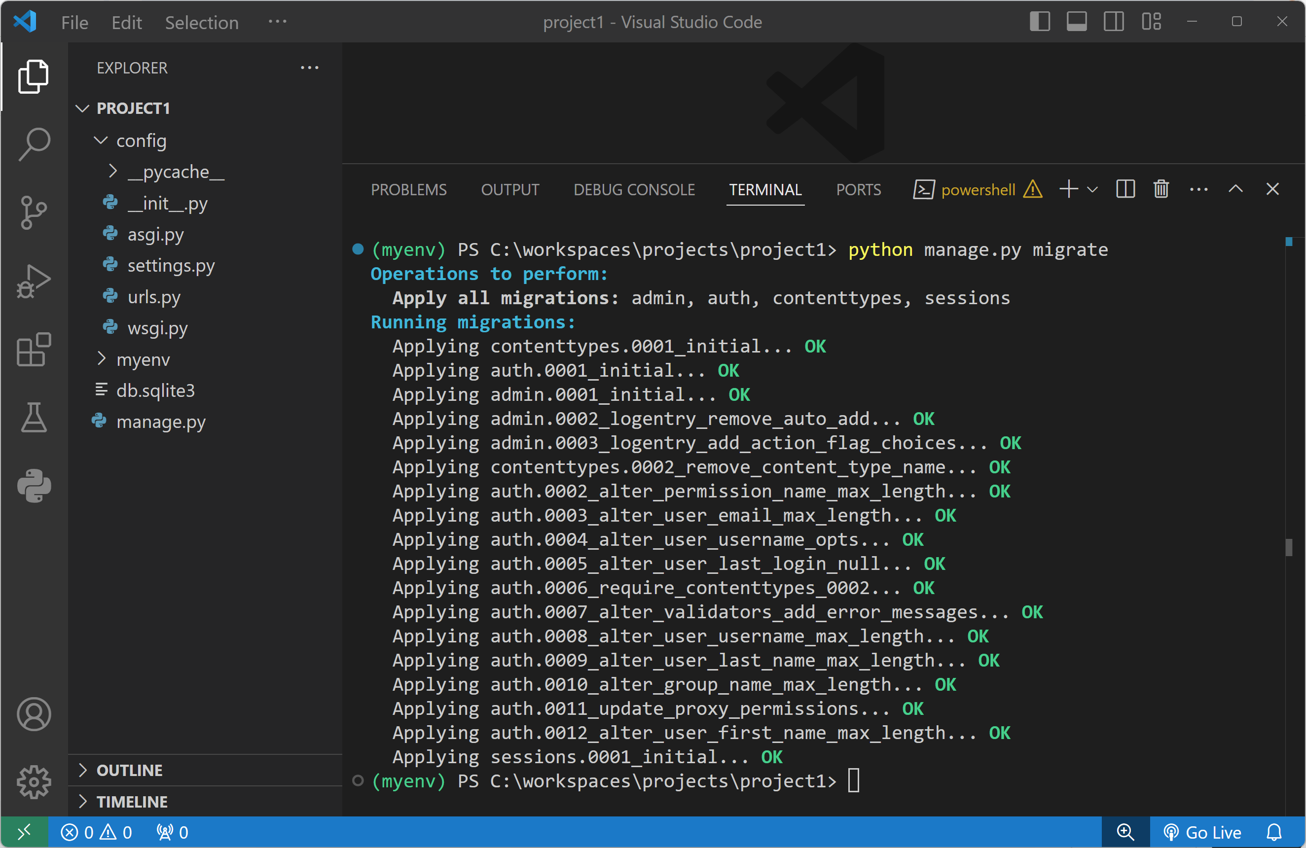
Task: Split the terminal pane
Action: 1125,189
